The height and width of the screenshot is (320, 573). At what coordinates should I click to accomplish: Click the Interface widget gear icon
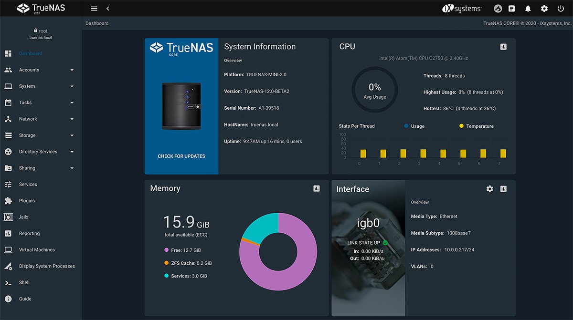coord(489,188)
